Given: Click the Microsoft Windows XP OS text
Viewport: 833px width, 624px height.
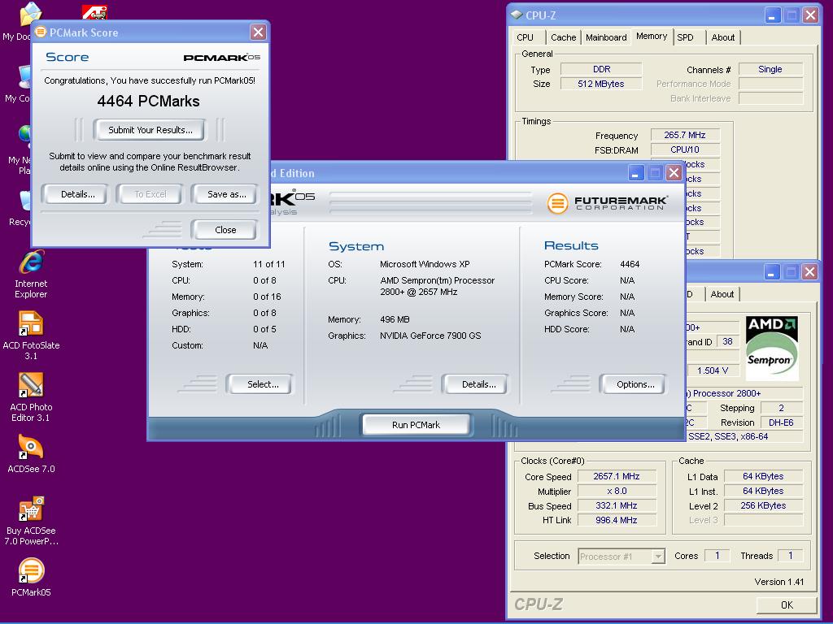Looking at the screenshot, I should 425,264.
